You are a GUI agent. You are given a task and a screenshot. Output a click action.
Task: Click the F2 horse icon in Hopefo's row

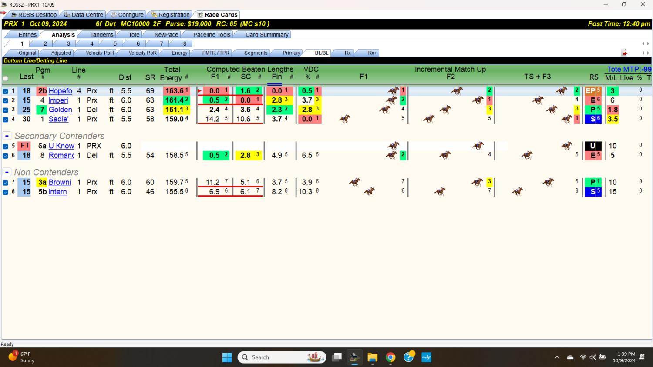tap(457, 91)
